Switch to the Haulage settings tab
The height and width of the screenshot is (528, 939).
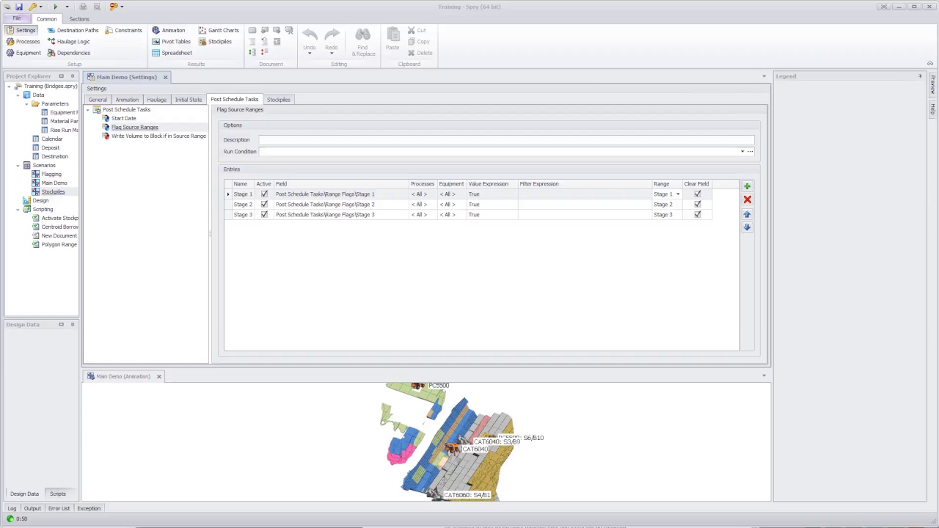156,100
